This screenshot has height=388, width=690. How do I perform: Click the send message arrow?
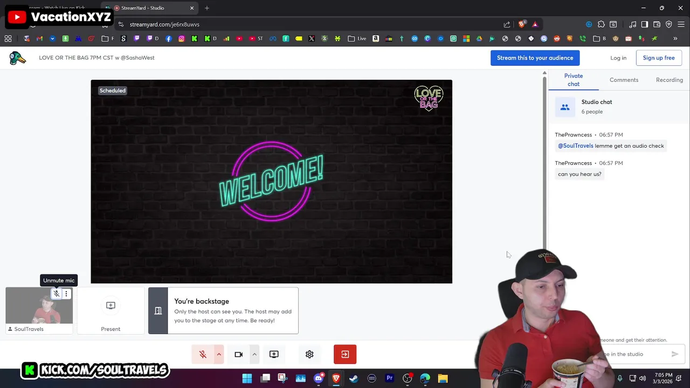click(x=674, y=354)
